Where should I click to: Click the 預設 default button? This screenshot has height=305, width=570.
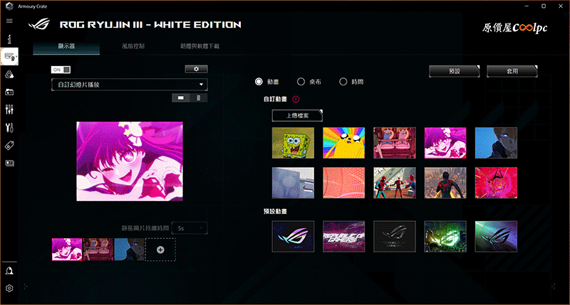coord(455,71)
